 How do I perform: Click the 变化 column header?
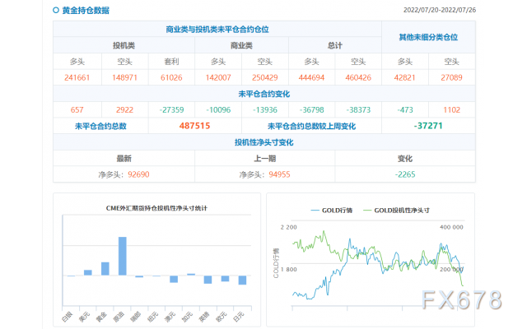pos(405,159)
